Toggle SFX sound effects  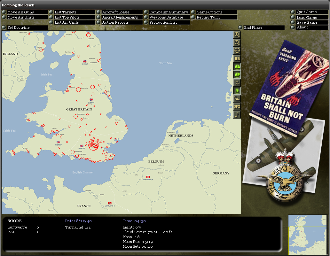[x=237, y=106]
